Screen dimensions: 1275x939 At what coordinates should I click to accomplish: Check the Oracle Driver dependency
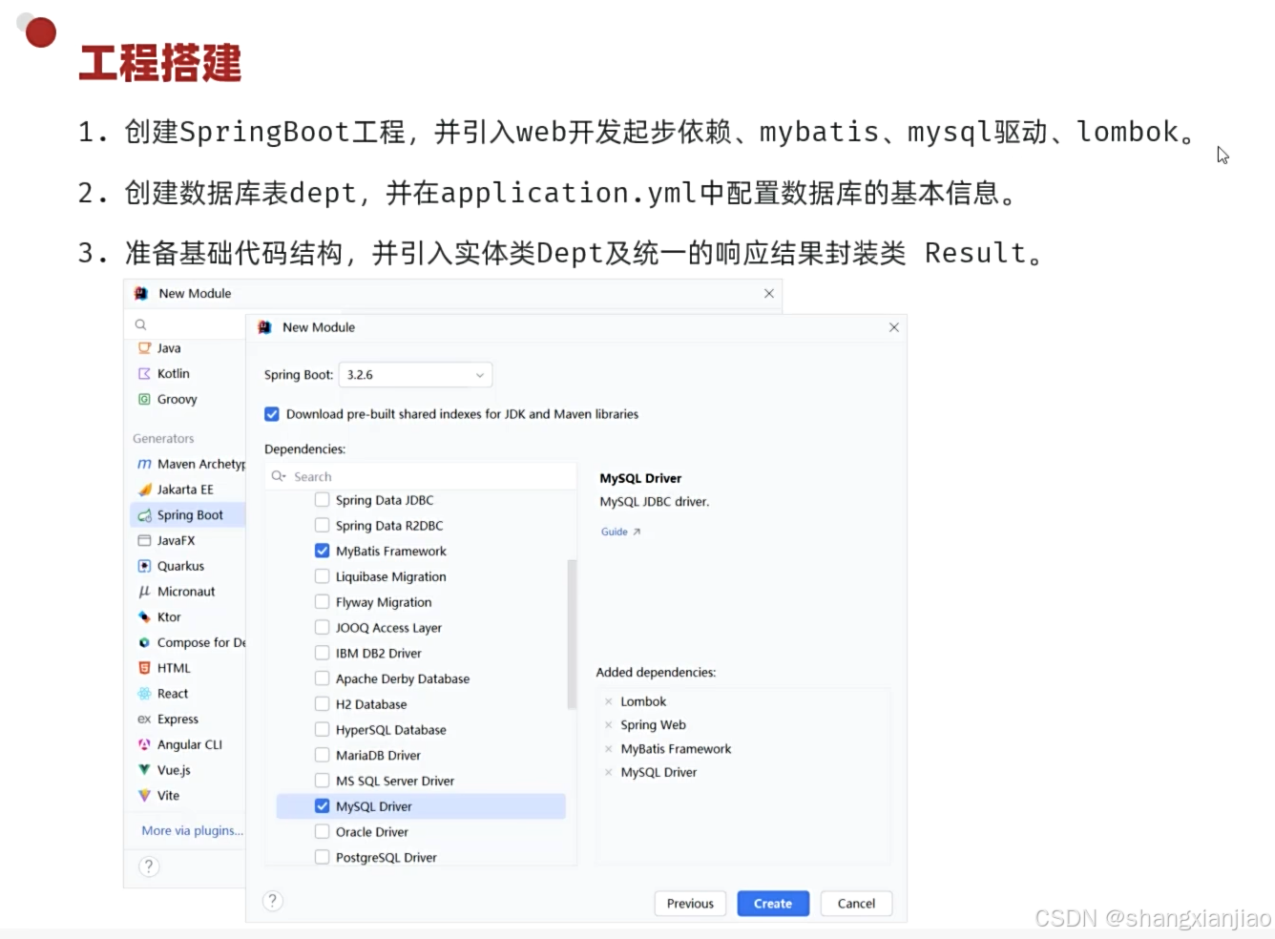[323, 832]
